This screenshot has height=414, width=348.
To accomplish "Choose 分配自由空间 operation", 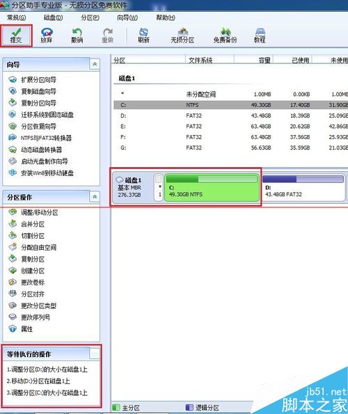I will click(x=32, y=247).
